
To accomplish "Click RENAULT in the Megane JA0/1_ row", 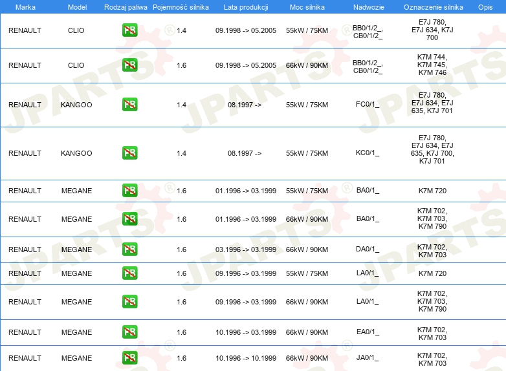I will (25, 358).
